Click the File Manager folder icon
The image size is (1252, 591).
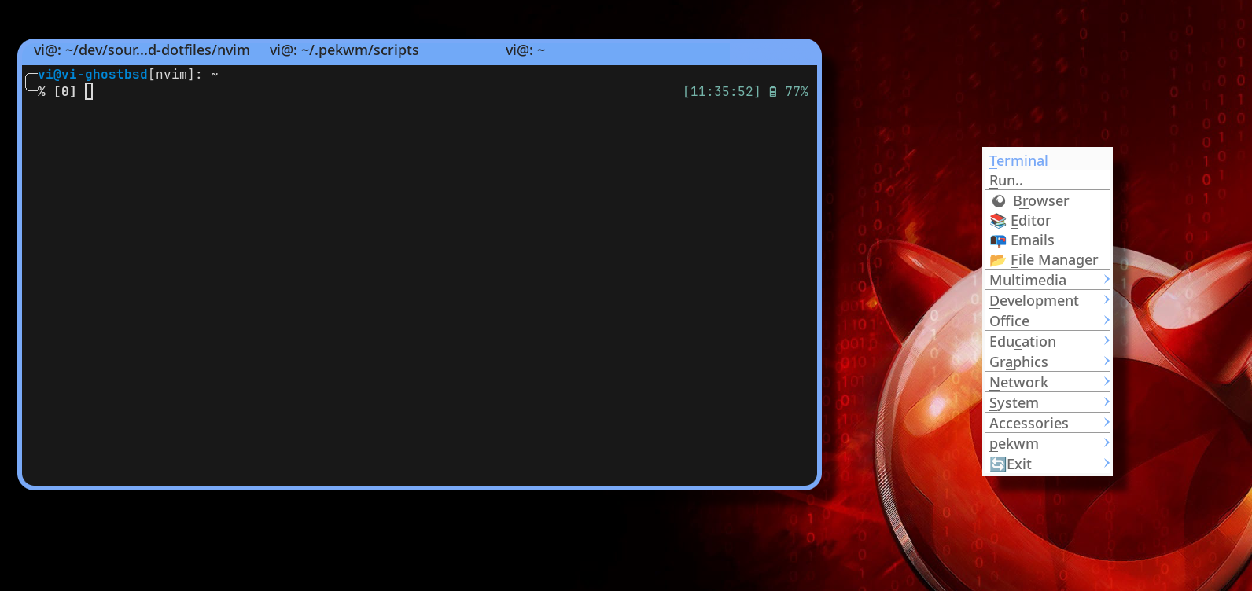pos(998,260)
